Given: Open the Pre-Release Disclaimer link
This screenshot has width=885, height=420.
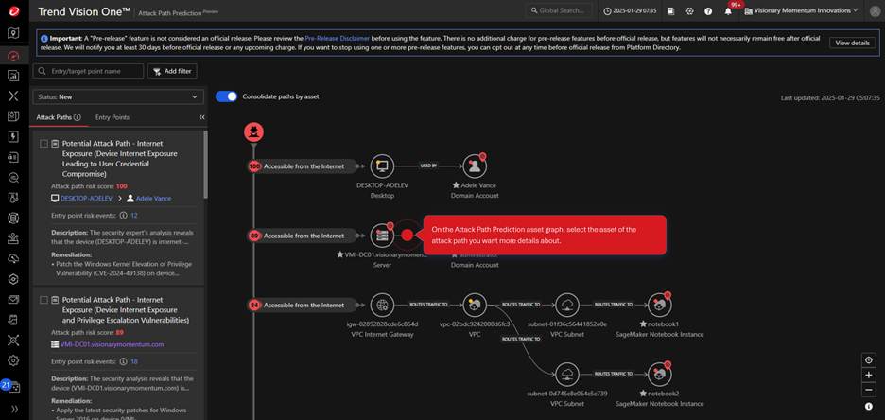Looking at the screenshot, I should point(337,39).
